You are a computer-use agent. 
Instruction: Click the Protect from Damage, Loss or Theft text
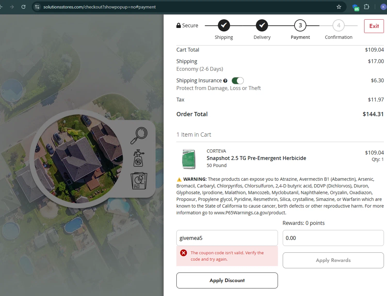[219, 88]
